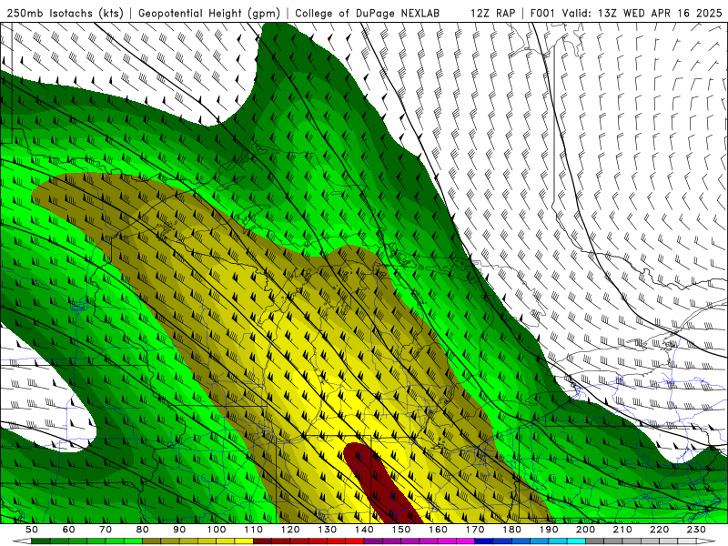The image size is (728, 546).
Task: Click the 140 value on the legend
Action: pos(364,530)
